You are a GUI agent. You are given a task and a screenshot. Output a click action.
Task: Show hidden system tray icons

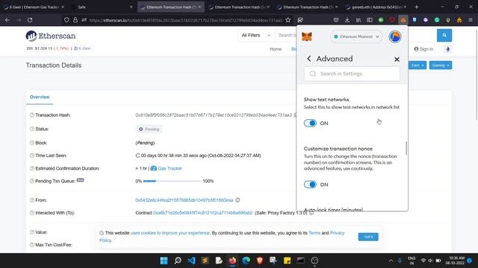pyautogui.click(x=391, y=261)
